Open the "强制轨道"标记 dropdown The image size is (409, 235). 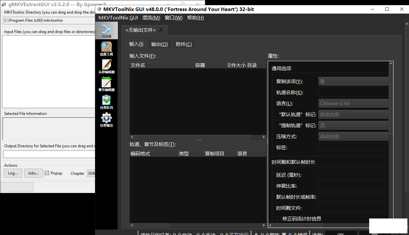tap(354, 126)
